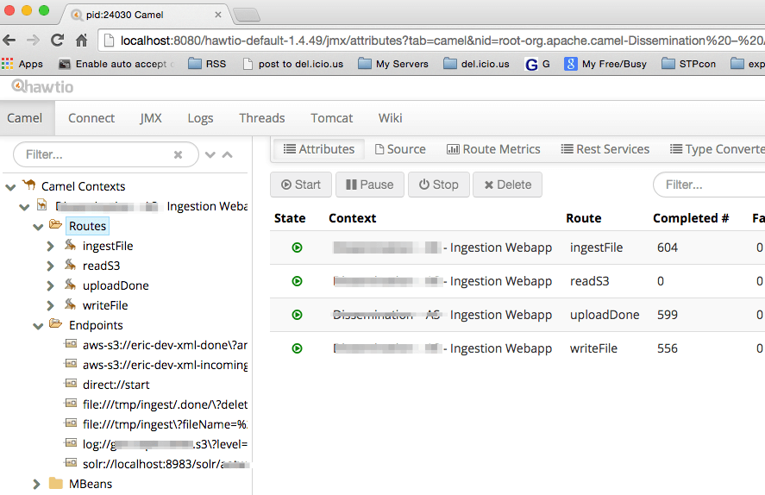Collapse the Endpoints folder

pyautogui.click(x=38, y=326)
